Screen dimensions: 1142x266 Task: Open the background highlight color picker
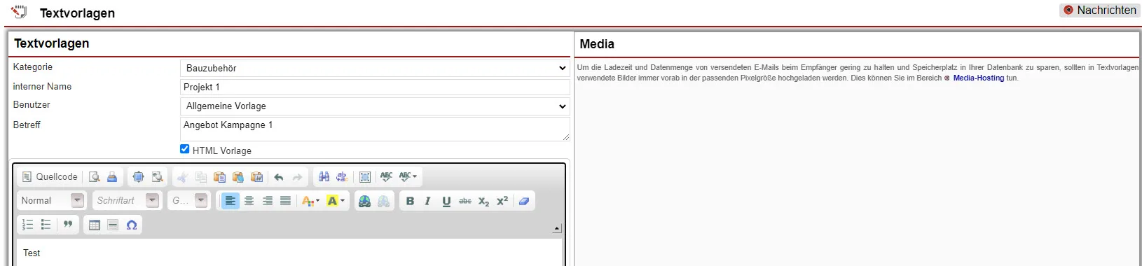pos(336,201)
